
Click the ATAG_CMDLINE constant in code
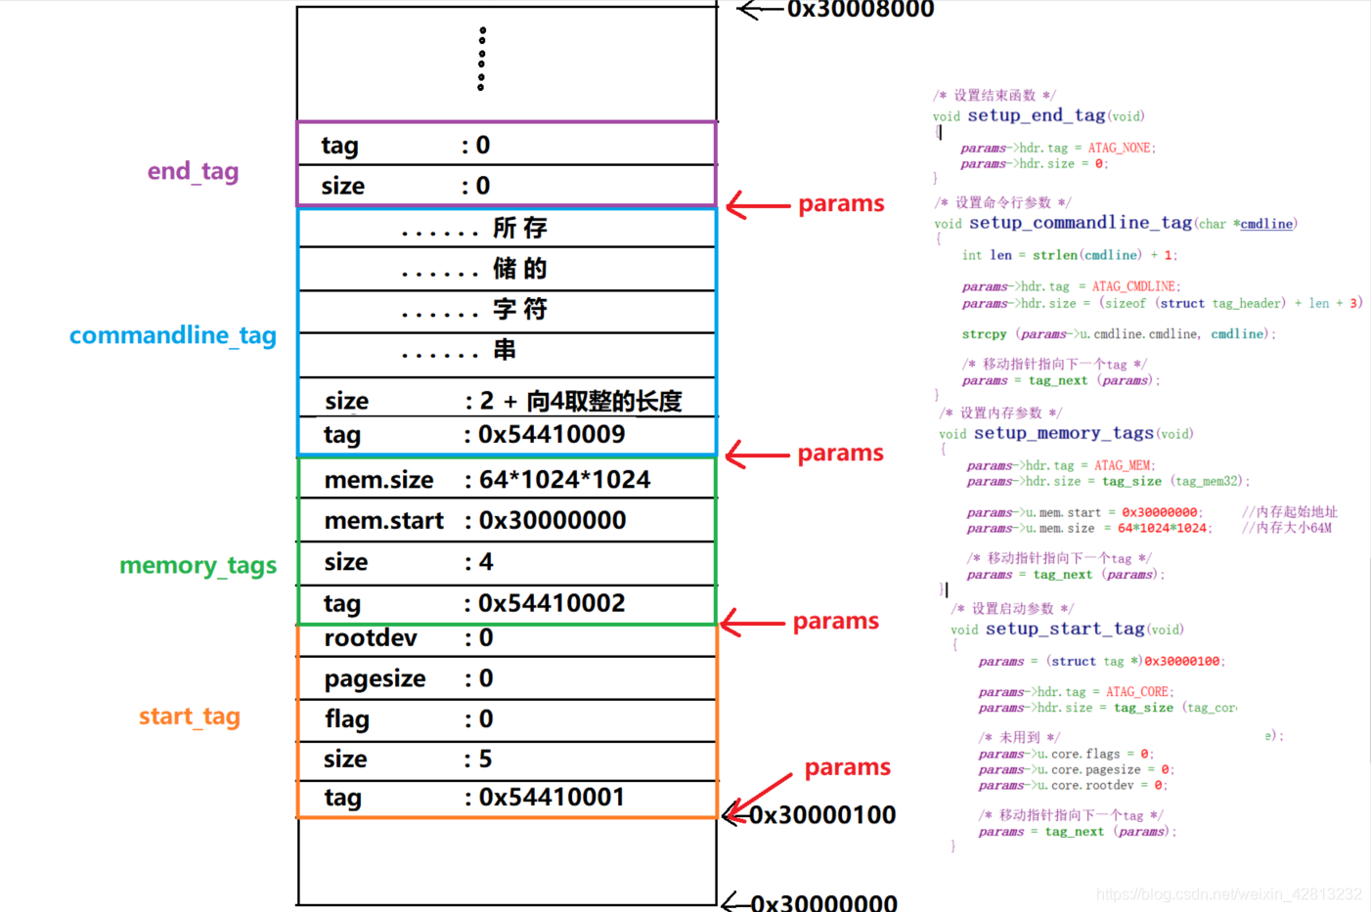[1133, 286]
